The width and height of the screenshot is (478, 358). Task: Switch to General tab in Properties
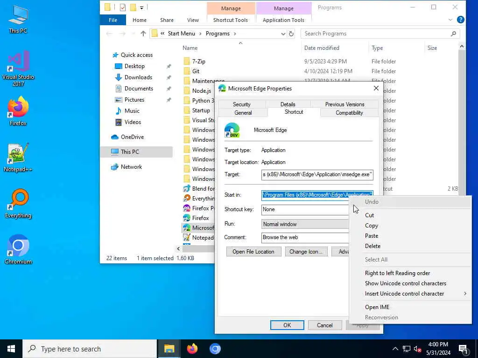(x=243, y=113)
